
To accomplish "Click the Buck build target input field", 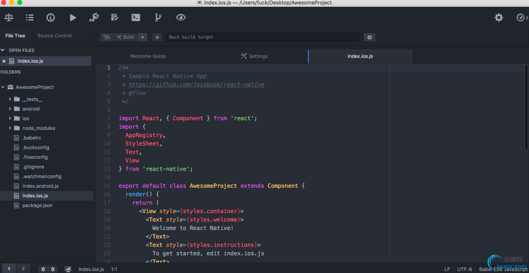I will (262, 37).
